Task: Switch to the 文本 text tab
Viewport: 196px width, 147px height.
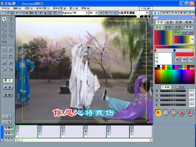Action: 174,13
